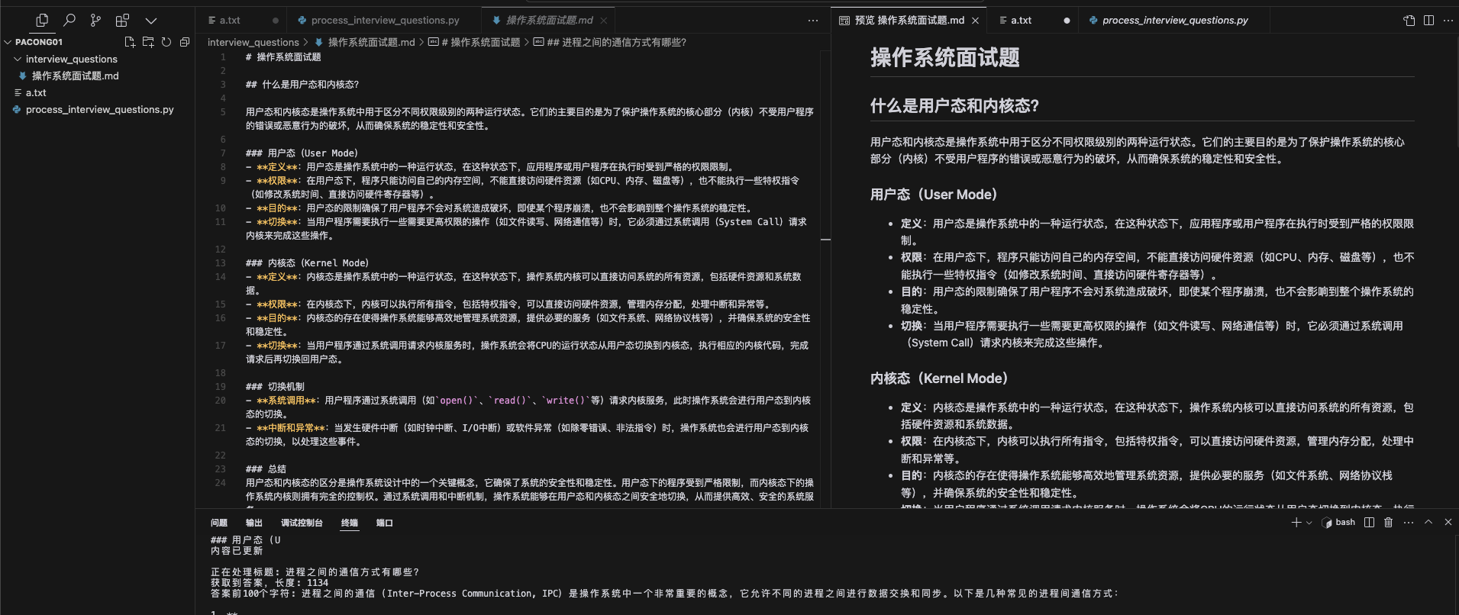Switch to the 输出 panel tab
Image resolution: width=1459 pixels, height=615 pixels.
tap(253, 523)
